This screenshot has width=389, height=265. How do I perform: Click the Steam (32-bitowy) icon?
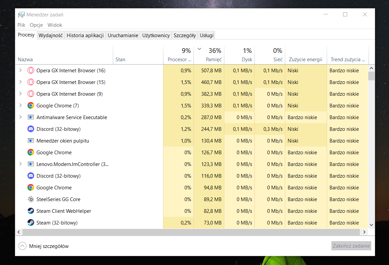pyautogui.click(x=31, y=223)
